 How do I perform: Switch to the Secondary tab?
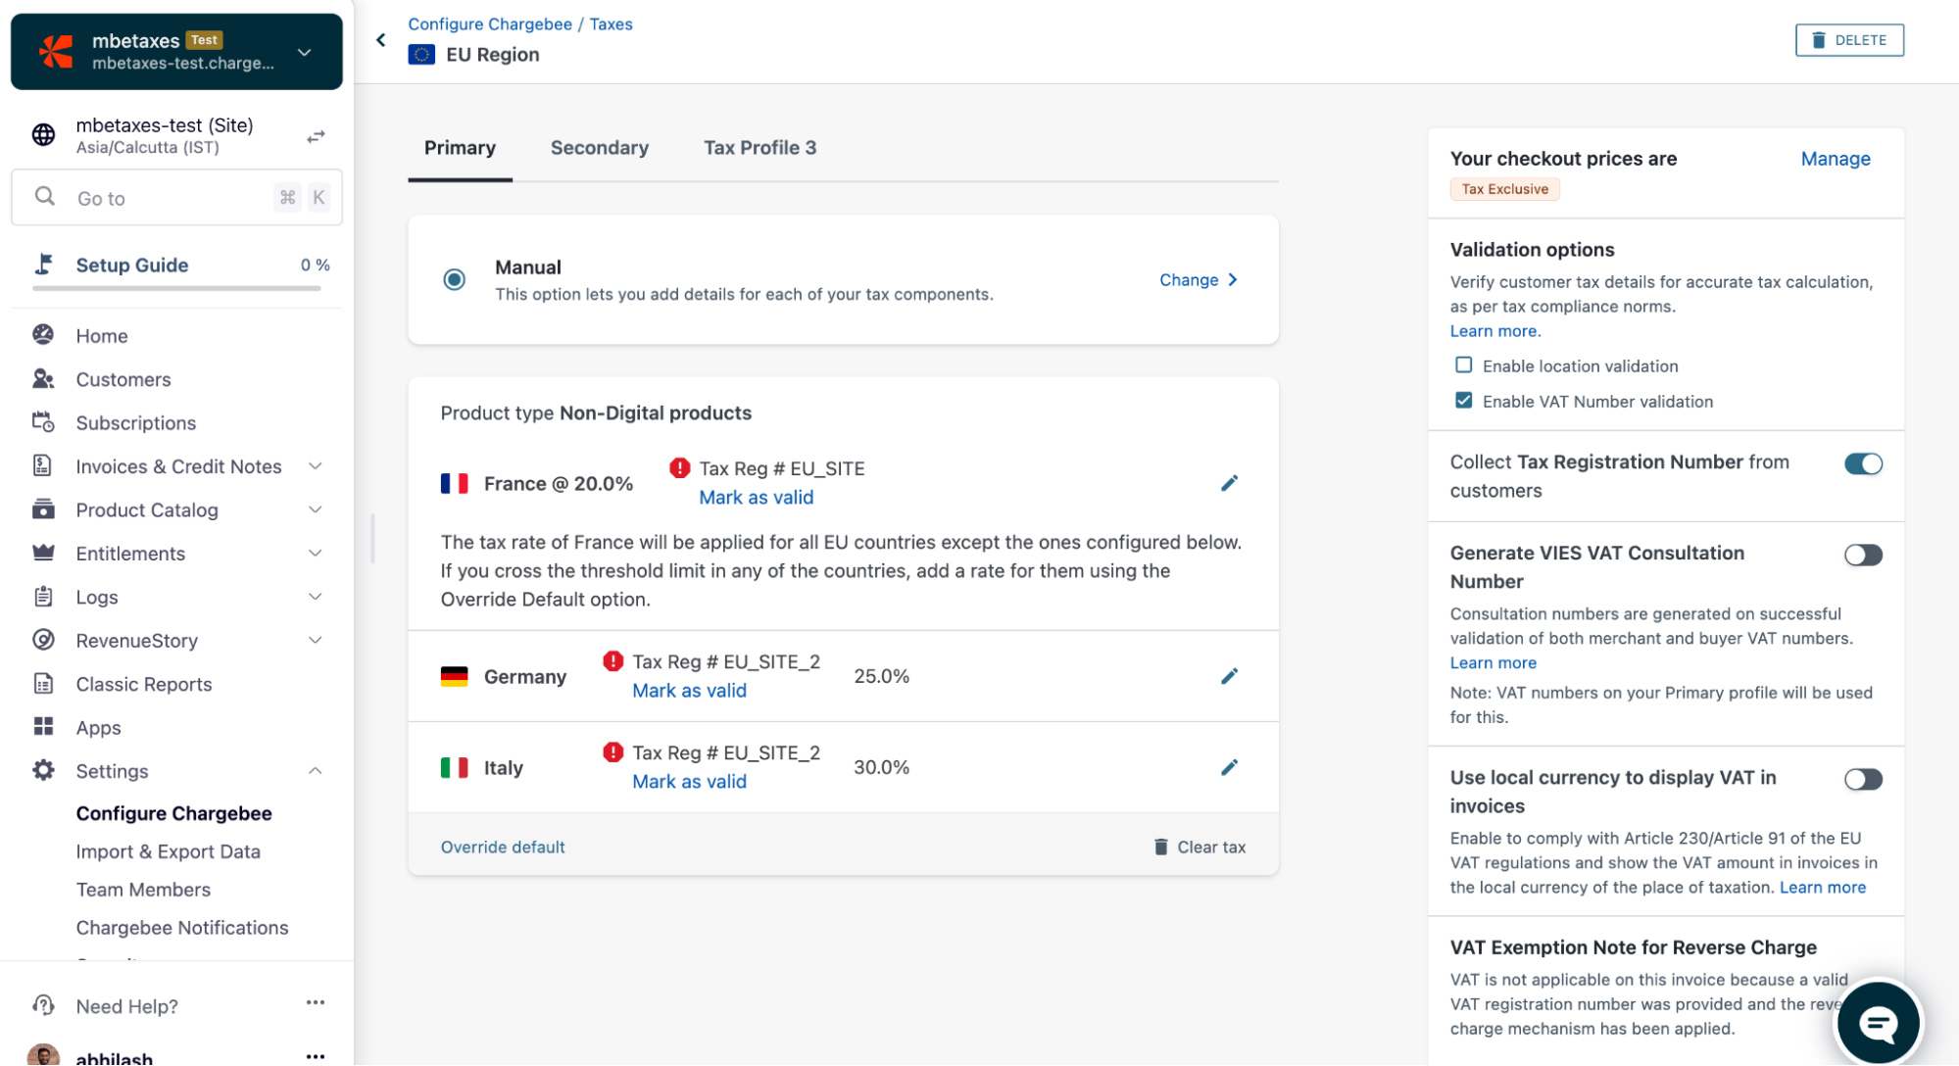(599, 148)
